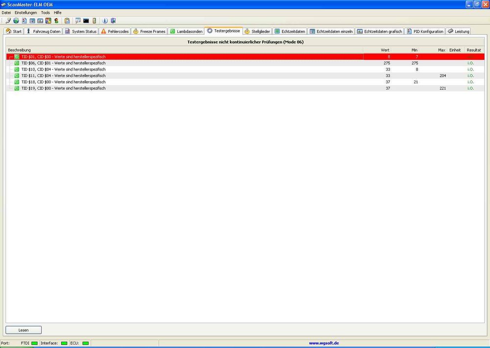Click the connect plug icon in toolbar
This screenshot has height=348, width=490.
point(8,21)
